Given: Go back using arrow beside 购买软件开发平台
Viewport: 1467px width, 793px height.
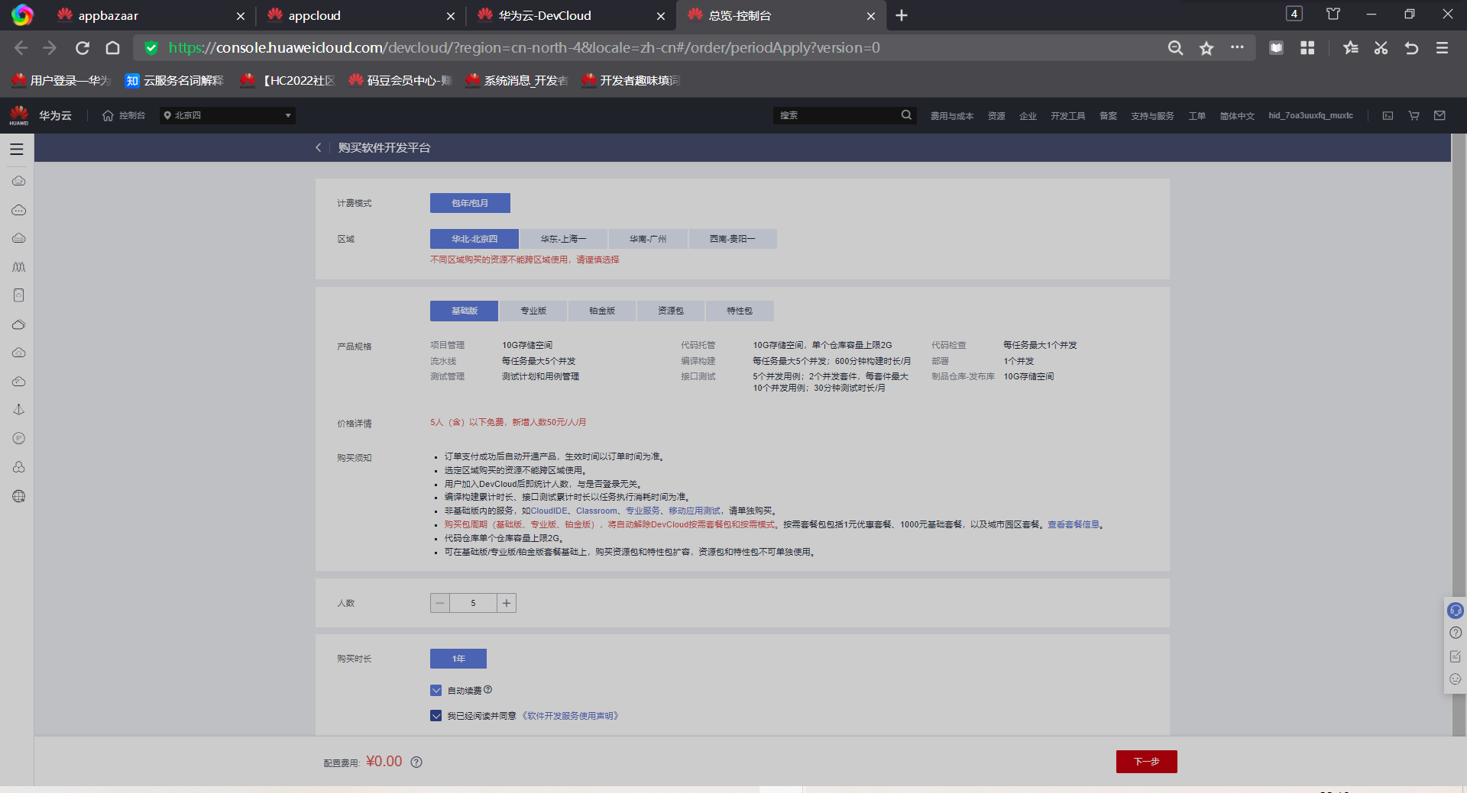Looking at the screenshot, I should [x=319, y=148].
